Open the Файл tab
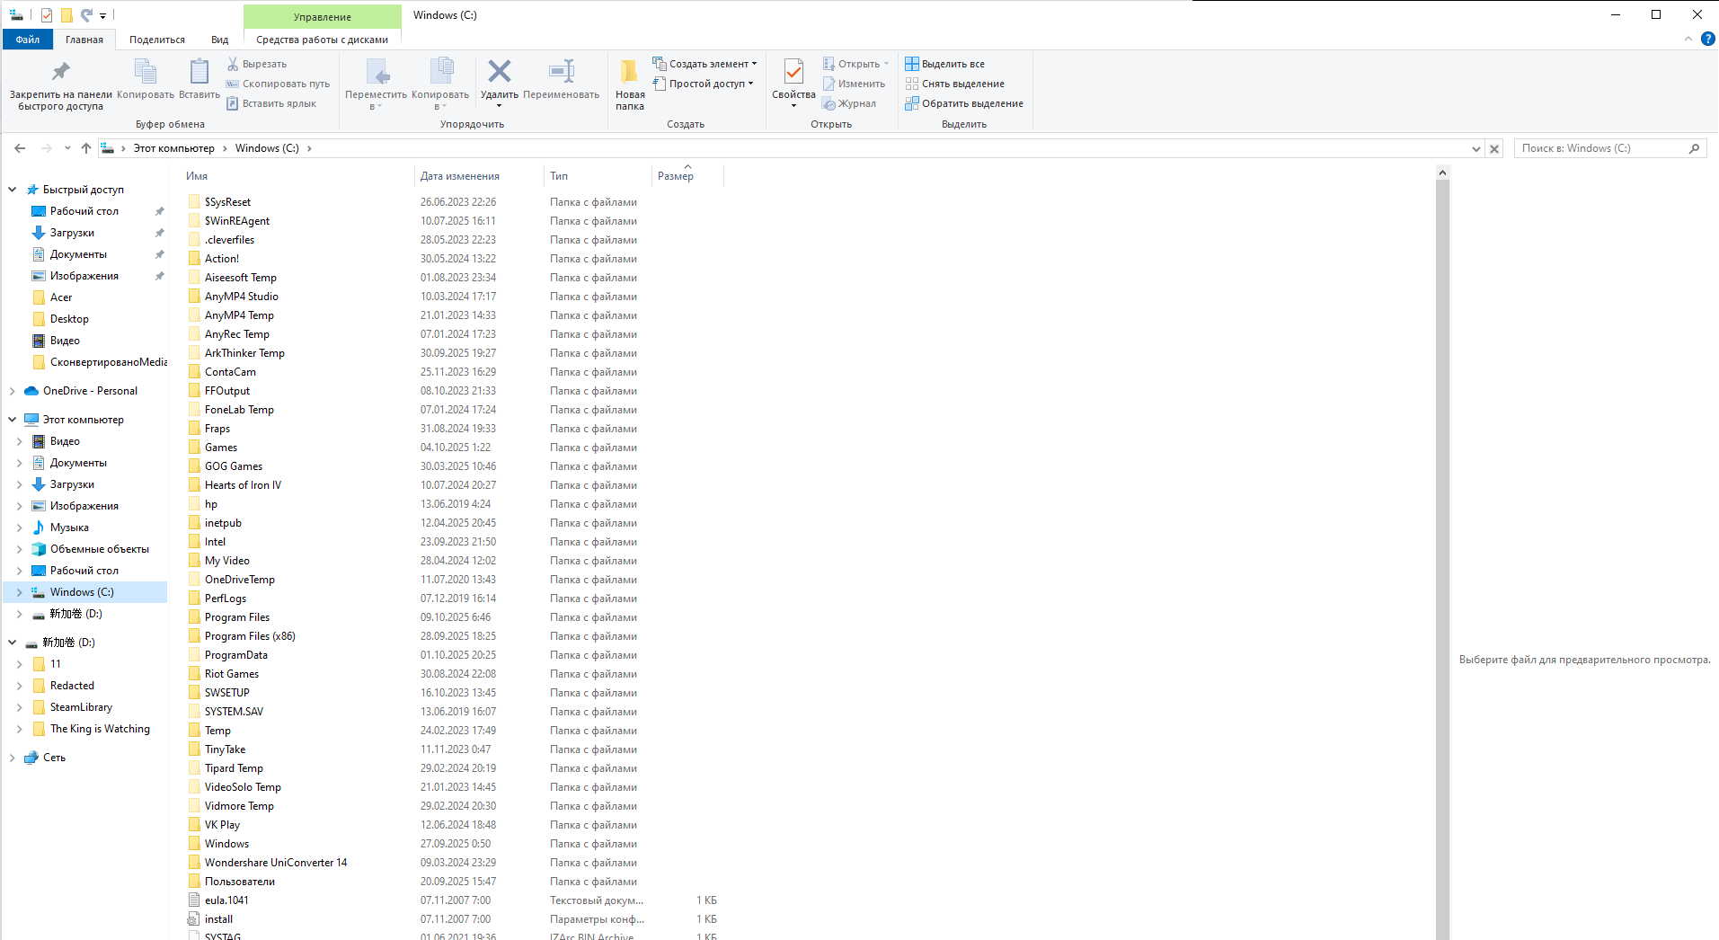1719x940 pixels. [28, 40]
